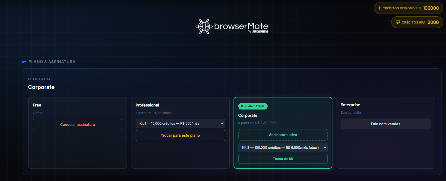This screenshot has width=446, height=181.
Task: Click the browserMate wordmark text
Action: click(x=241, y=26)
